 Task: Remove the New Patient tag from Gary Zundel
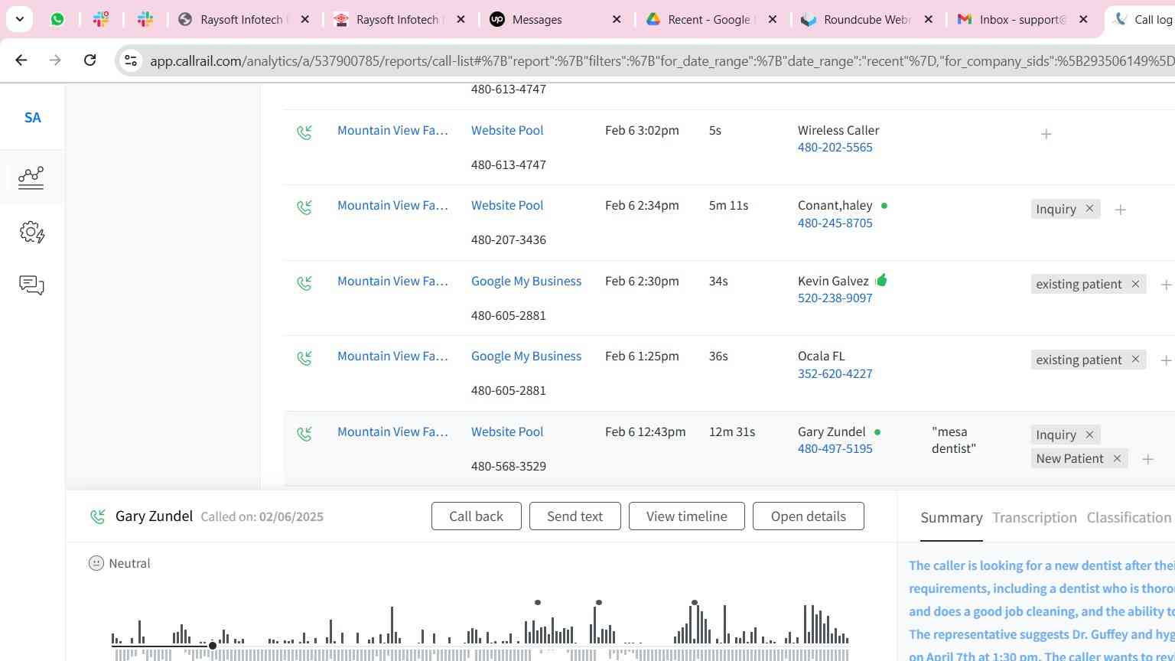pos(1117,458)
